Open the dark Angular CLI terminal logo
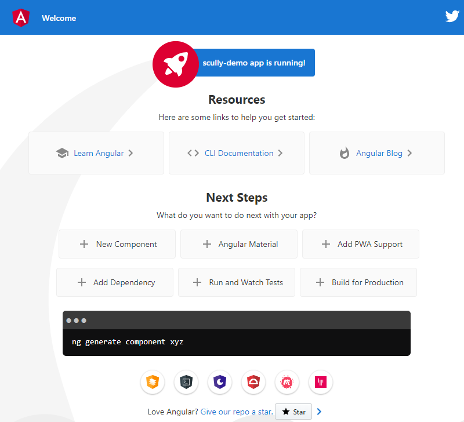This screenshot has height=422, width=464. coord(186,382)
